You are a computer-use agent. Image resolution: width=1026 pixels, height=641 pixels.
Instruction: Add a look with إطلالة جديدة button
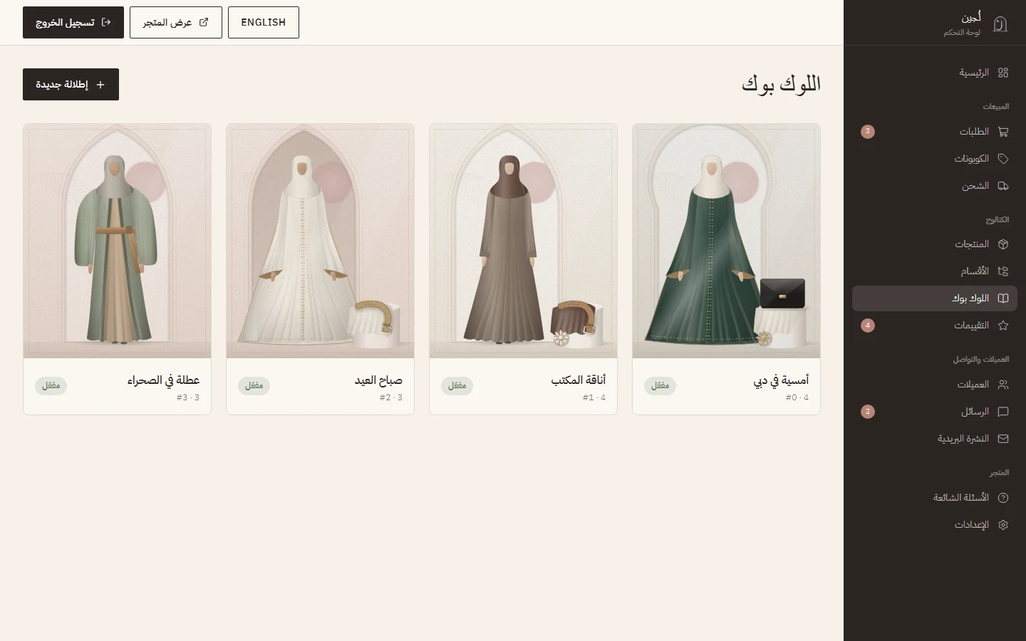[x=71, y=85]
